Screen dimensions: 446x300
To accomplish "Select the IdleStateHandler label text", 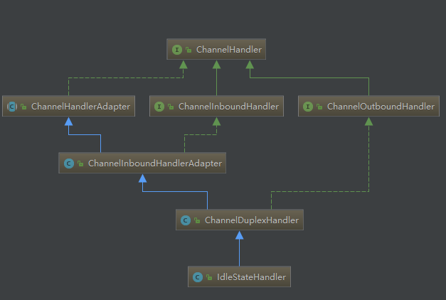I will coord(251,277).
